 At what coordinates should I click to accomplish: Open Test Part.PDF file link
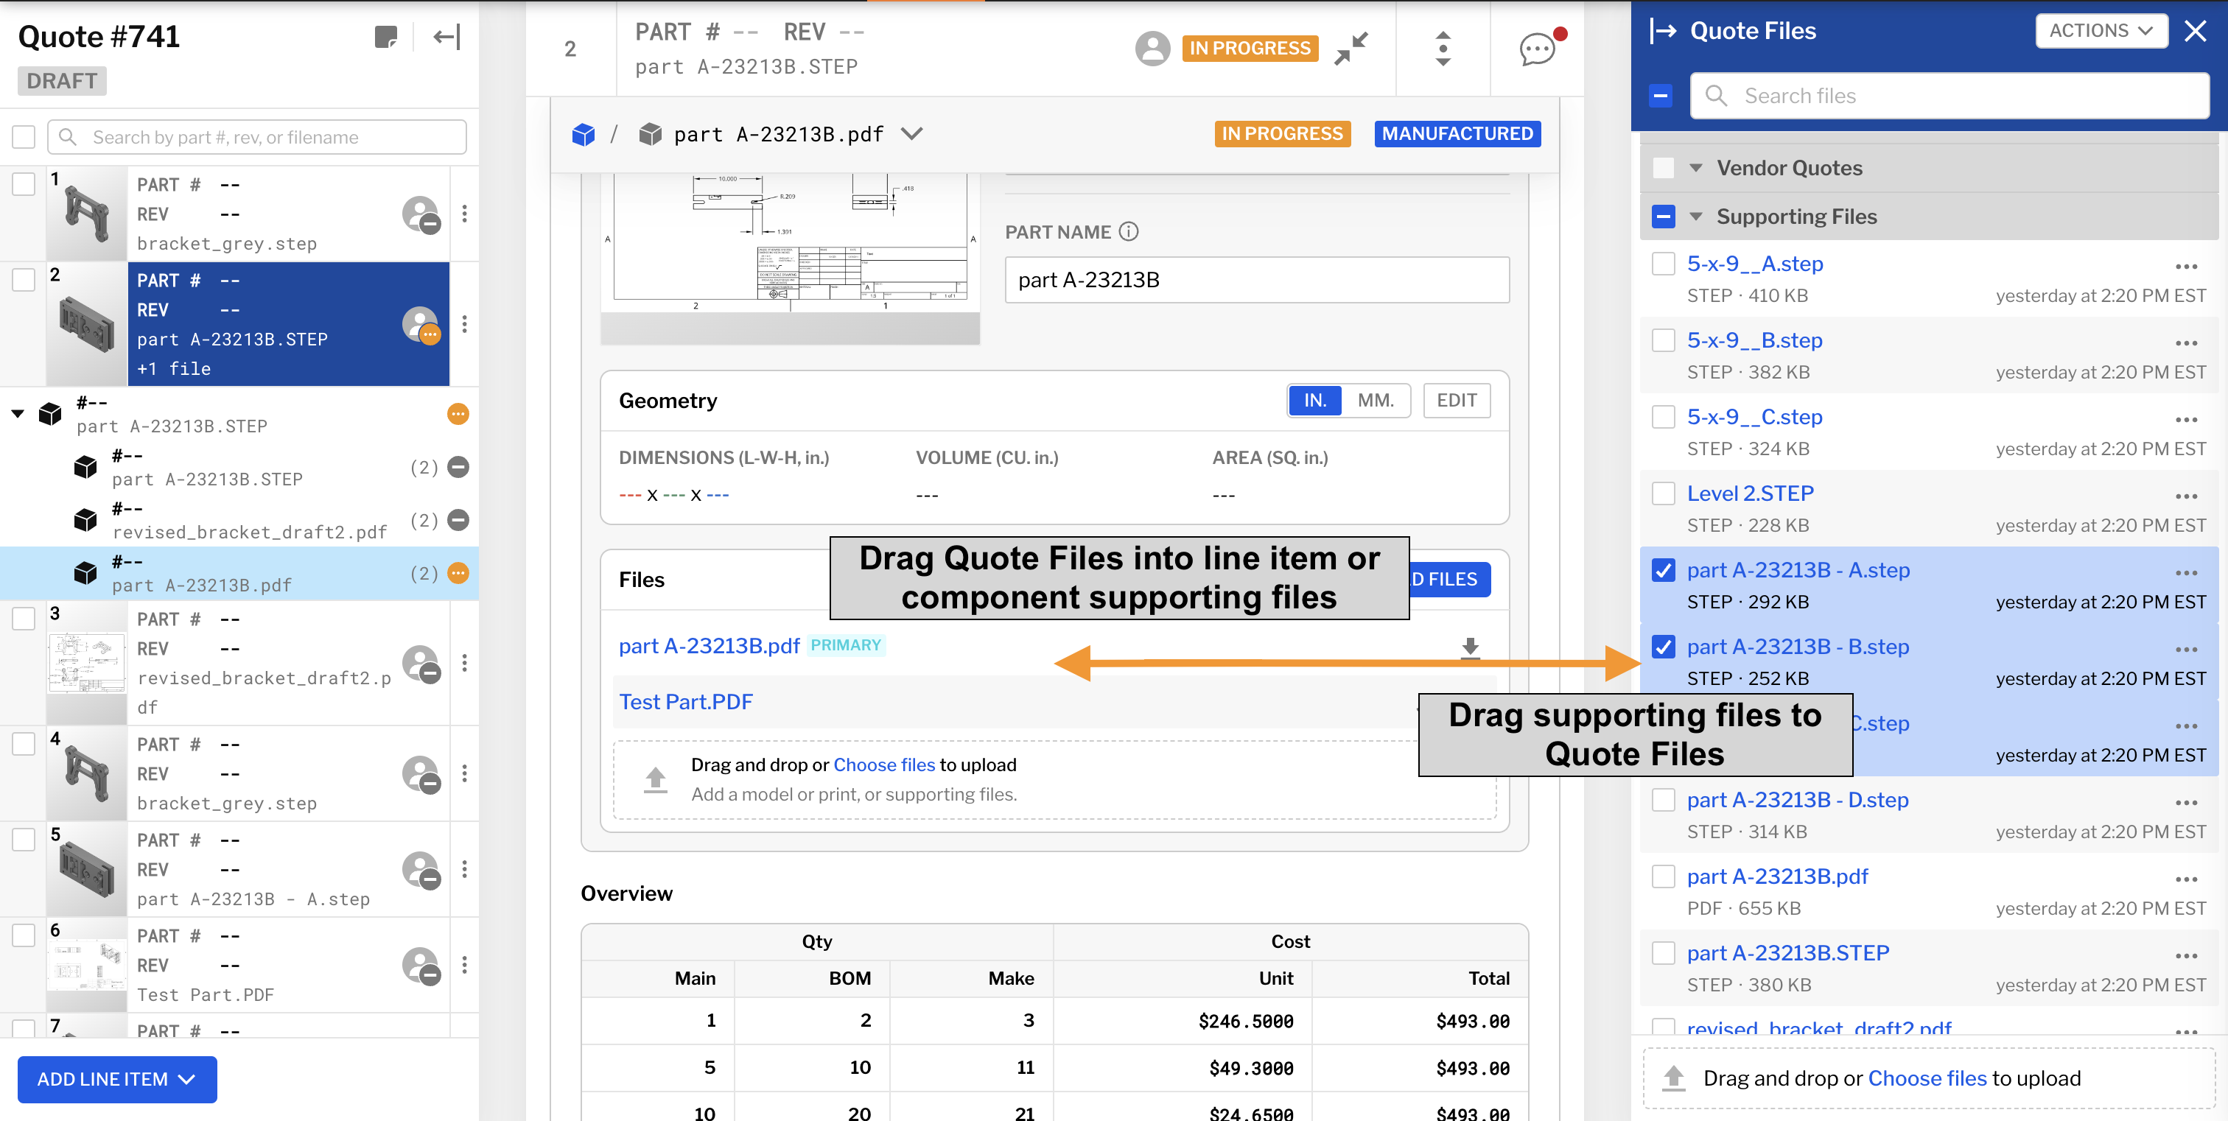686,702
